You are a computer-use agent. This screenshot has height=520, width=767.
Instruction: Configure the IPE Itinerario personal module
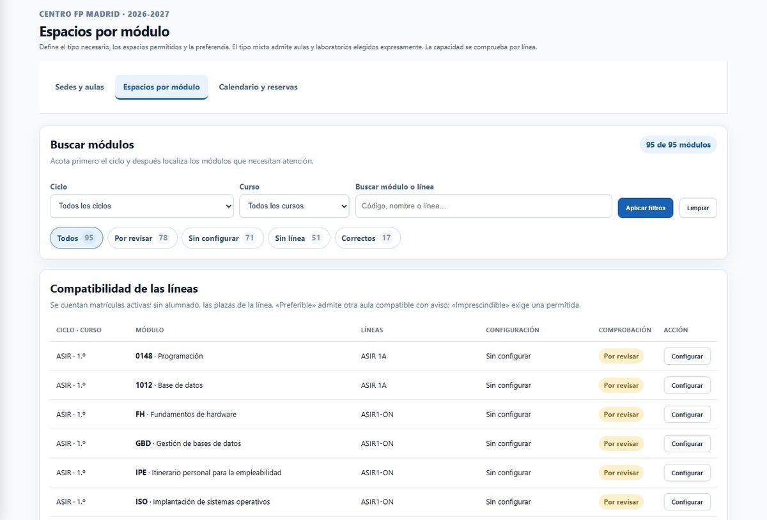pyautogui.click(x=687, y=473)
